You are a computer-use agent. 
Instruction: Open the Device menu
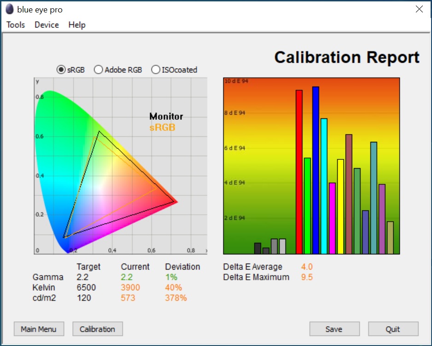(47, 25)
